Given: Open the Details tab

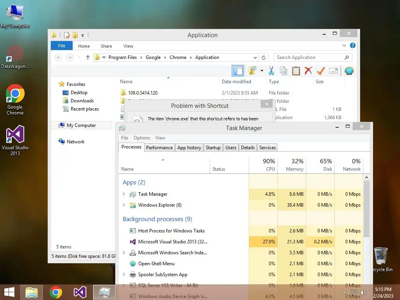Looking at the screenshot, I should (248, 147).
